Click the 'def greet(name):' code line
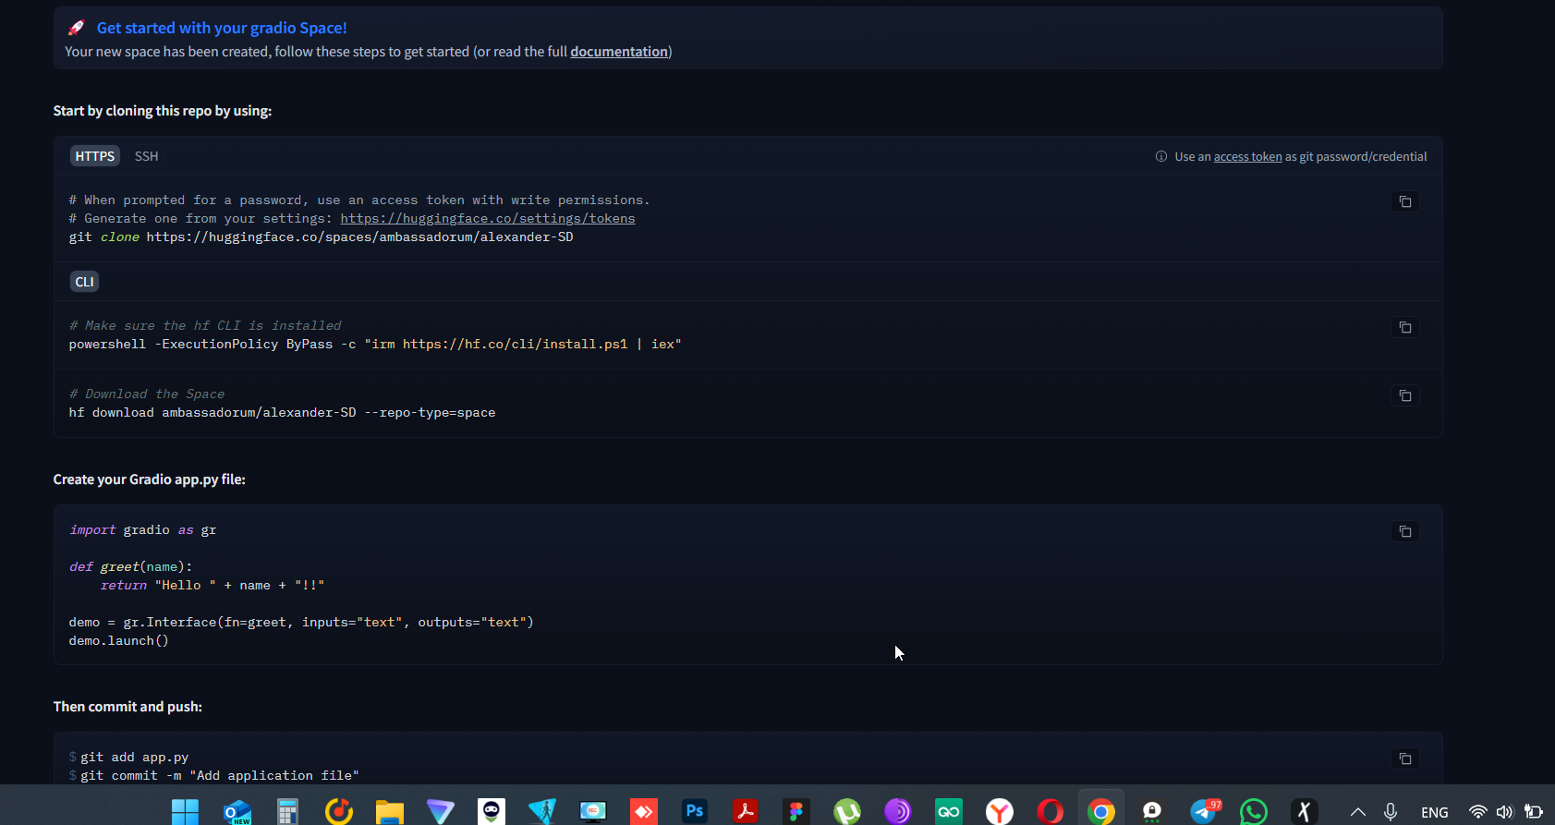Screen dimensions: 1555x825 click(x=130, y=567)
